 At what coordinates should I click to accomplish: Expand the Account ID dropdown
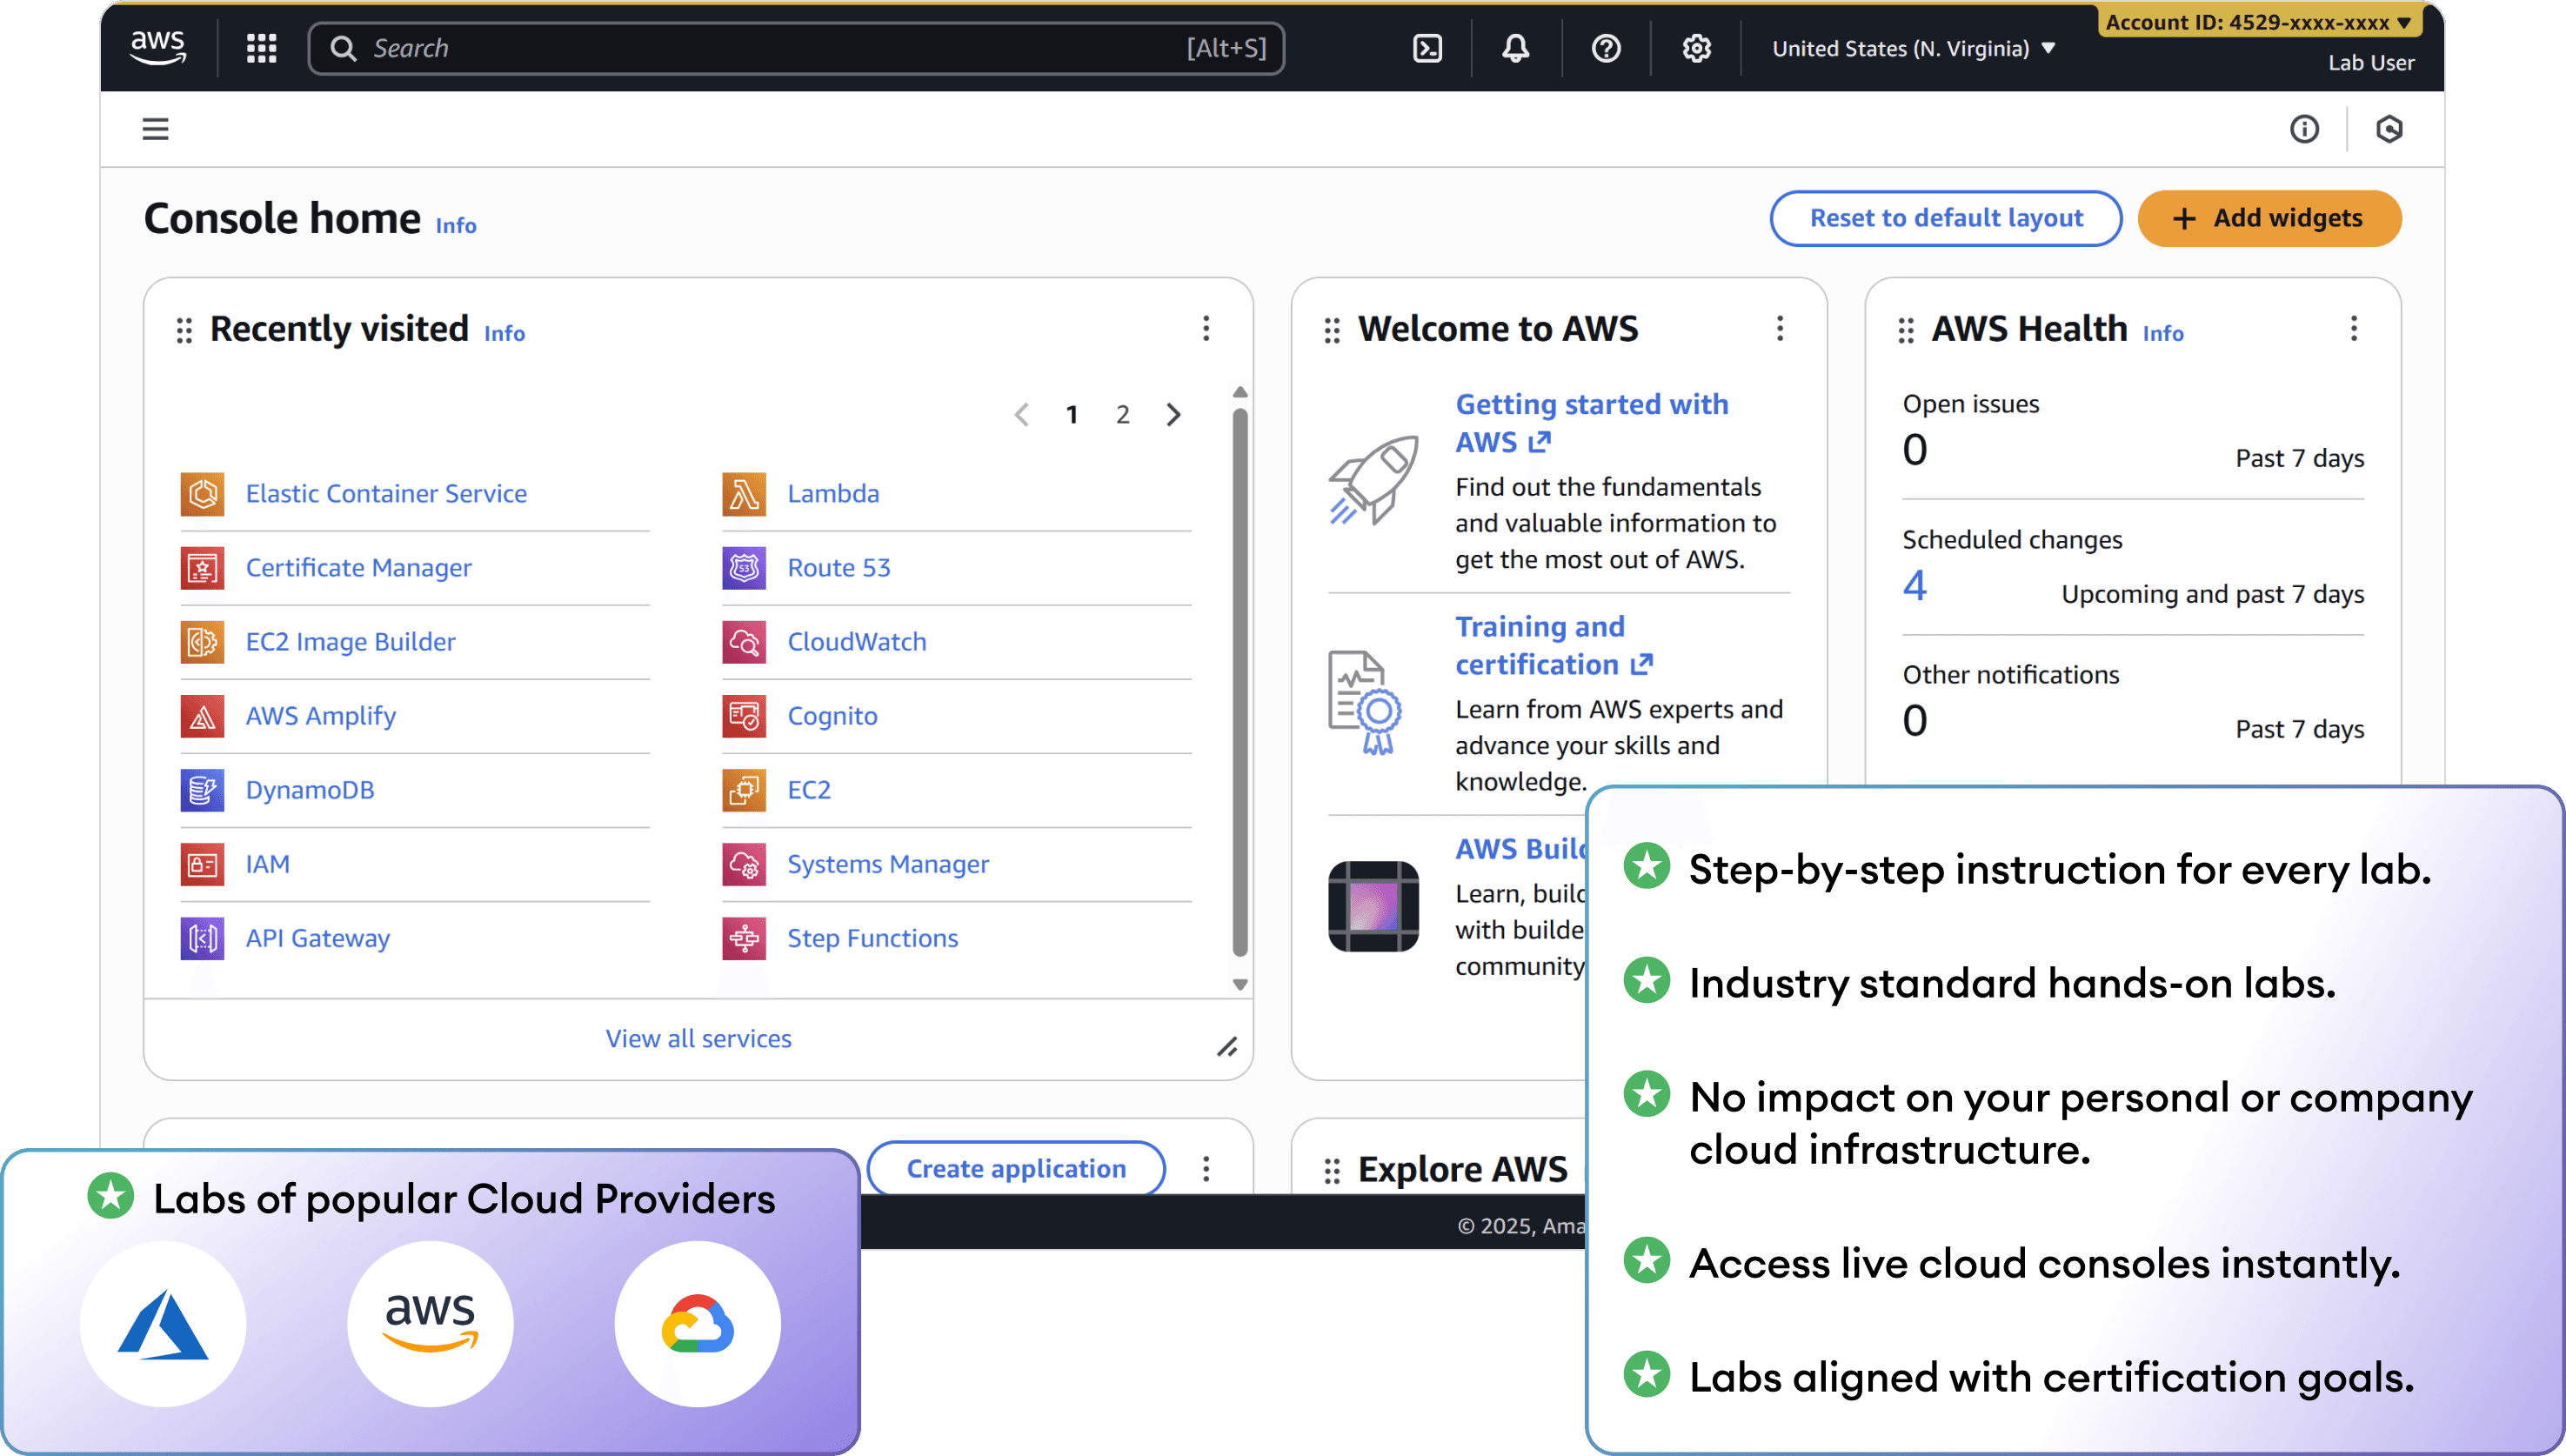(x=2258, y=22)
